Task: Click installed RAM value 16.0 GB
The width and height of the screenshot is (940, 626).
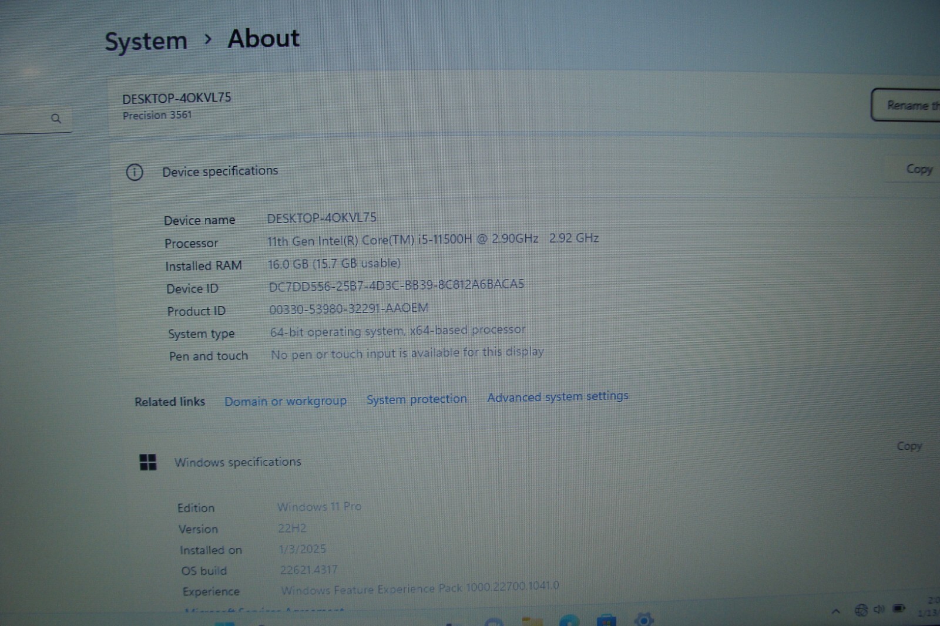Action: [x=334, y=264]
